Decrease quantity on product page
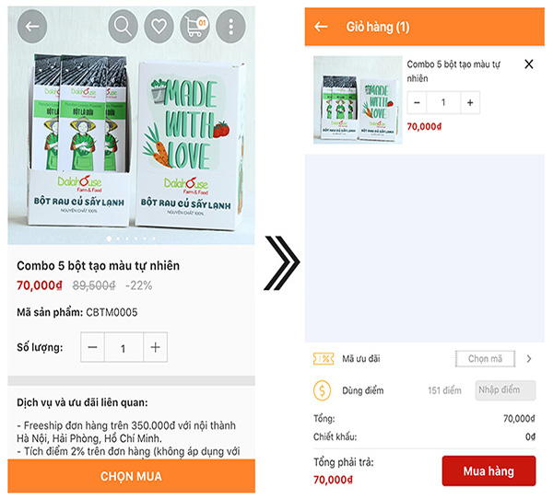 tap(93, 347)
